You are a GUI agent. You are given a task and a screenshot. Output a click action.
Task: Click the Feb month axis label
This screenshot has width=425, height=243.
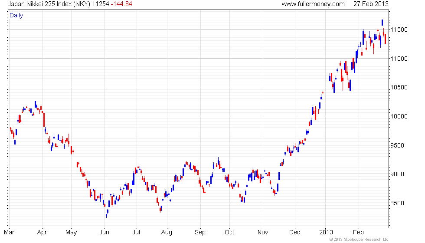point(358,233)
